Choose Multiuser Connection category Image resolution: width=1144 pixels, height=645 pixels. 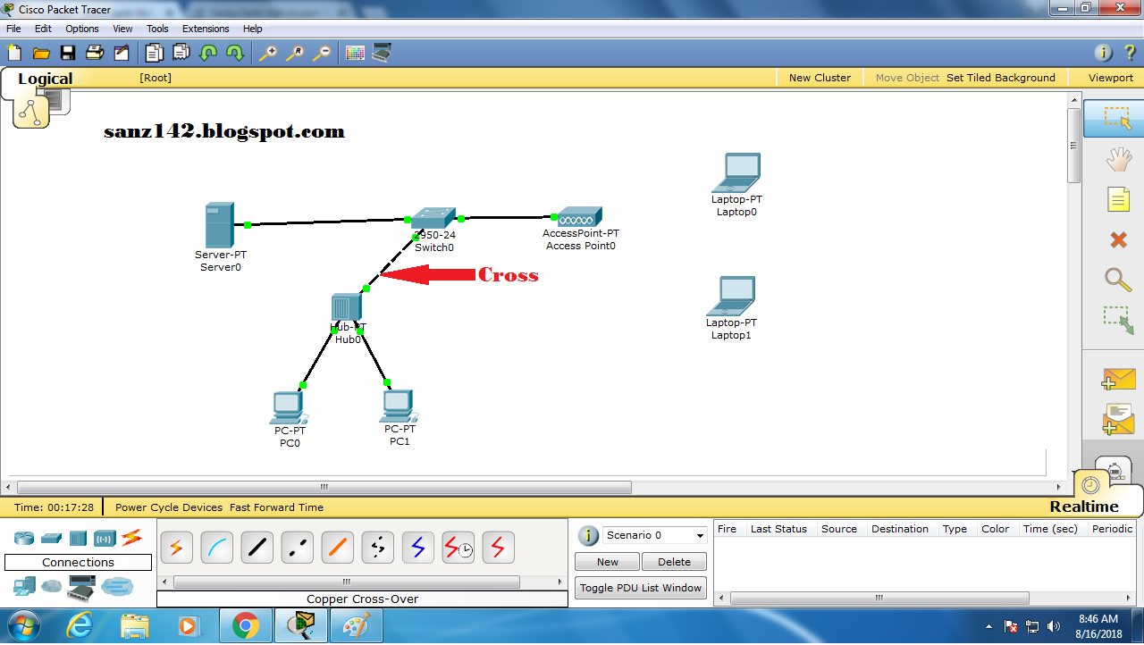117,586
